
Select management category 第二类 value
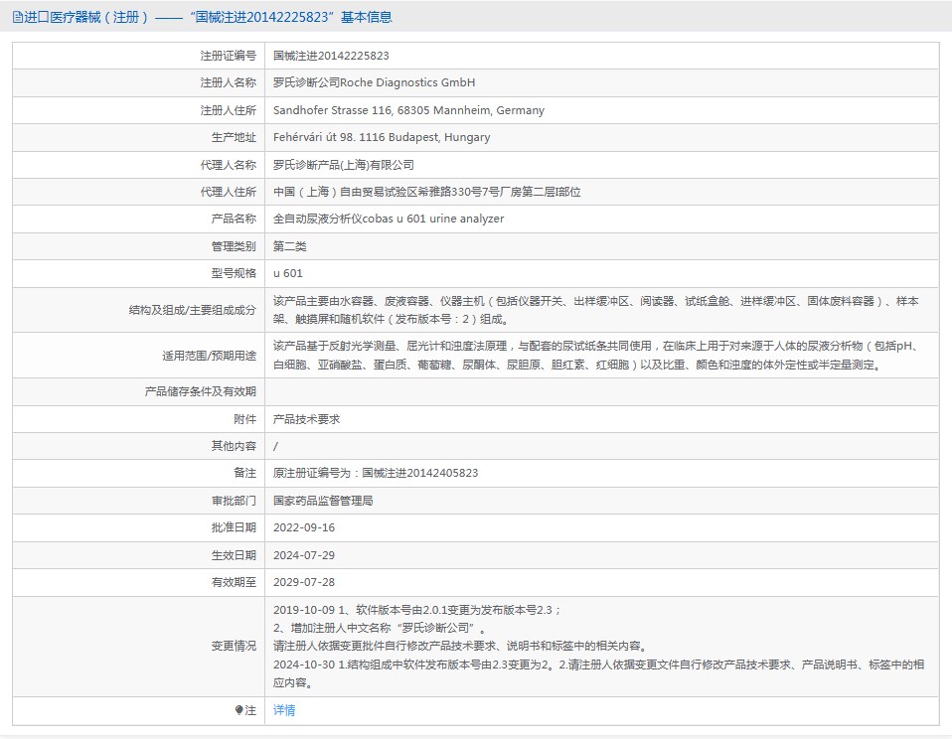point(289,246)
